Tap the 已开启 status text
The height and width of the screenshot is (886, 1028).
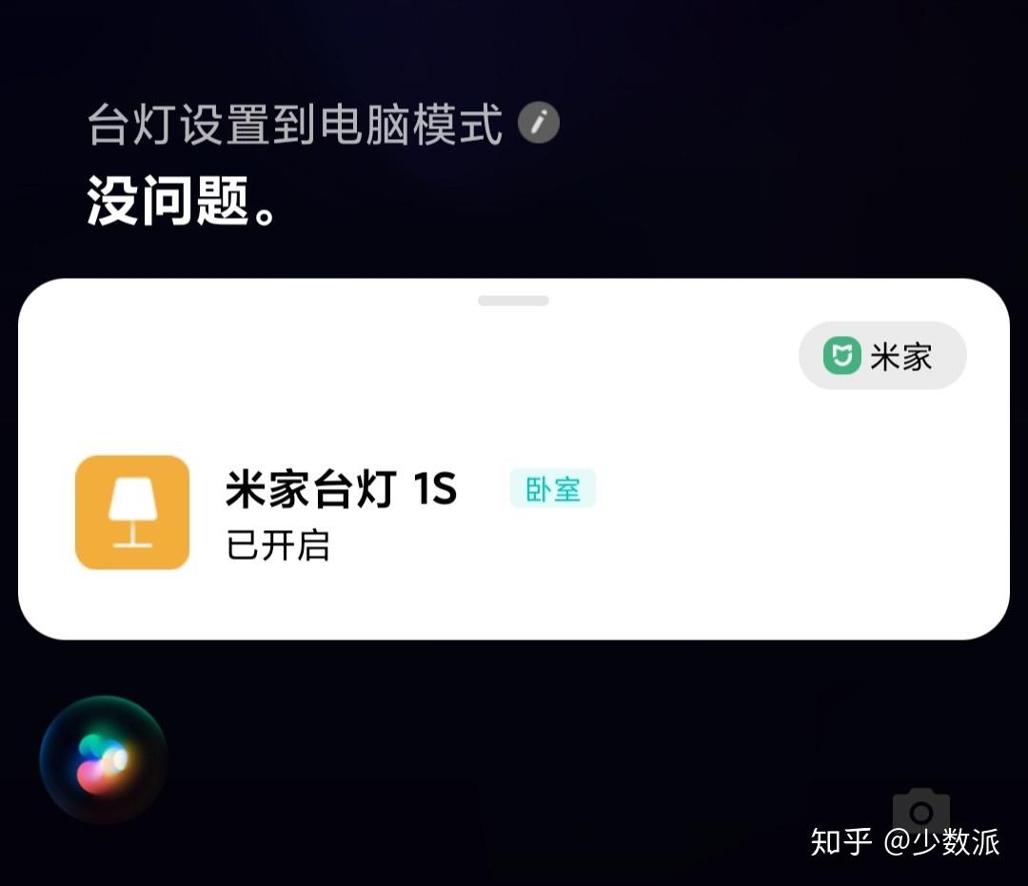coord(277,545)
